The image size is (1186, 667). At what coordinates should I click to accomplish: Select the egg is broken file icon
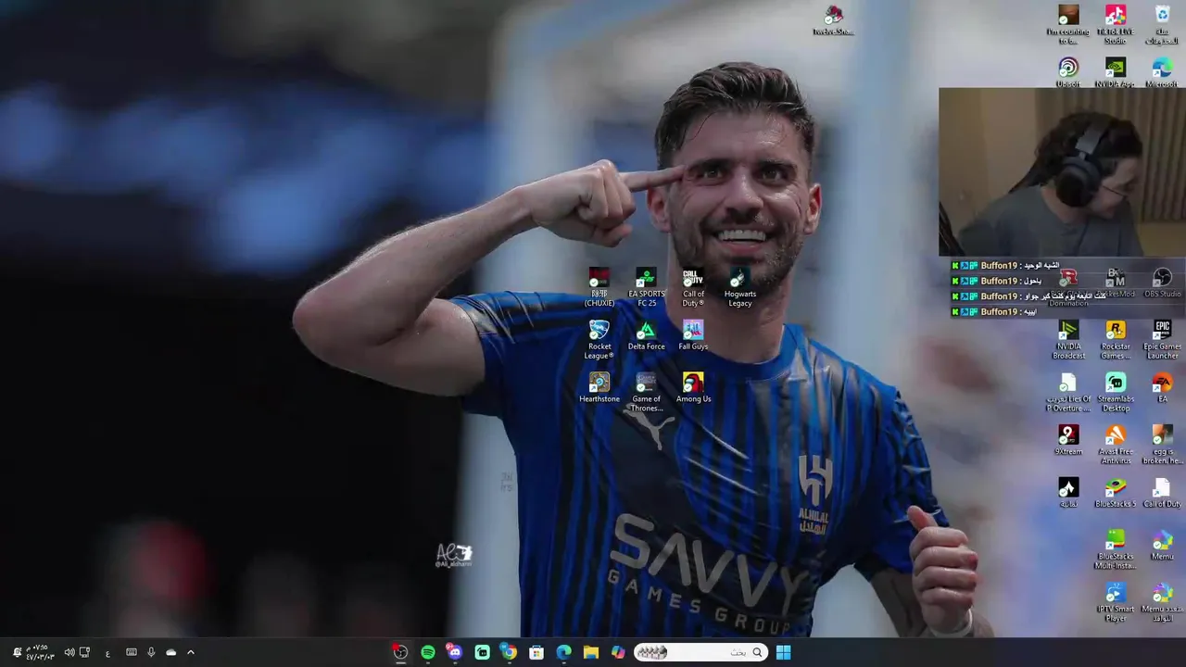[1162, 446]
